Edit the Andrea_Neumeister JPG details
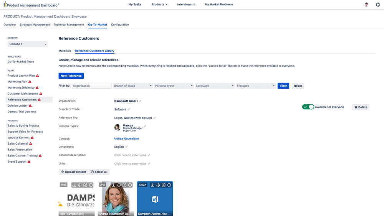The height and width of the screenshot is (216, 384). tap(124, 185)
